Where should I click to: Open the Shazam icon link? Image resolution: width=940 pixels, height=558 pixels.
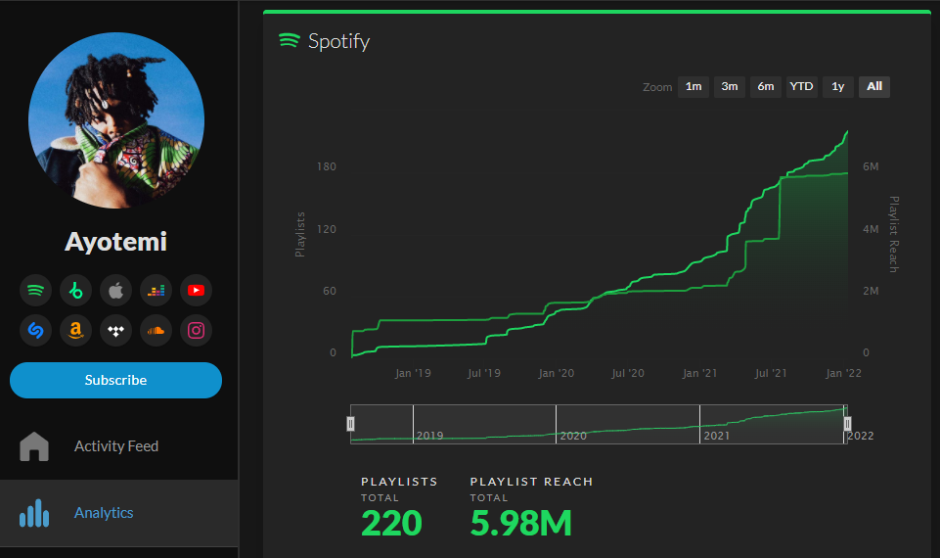tap(36, 331)
